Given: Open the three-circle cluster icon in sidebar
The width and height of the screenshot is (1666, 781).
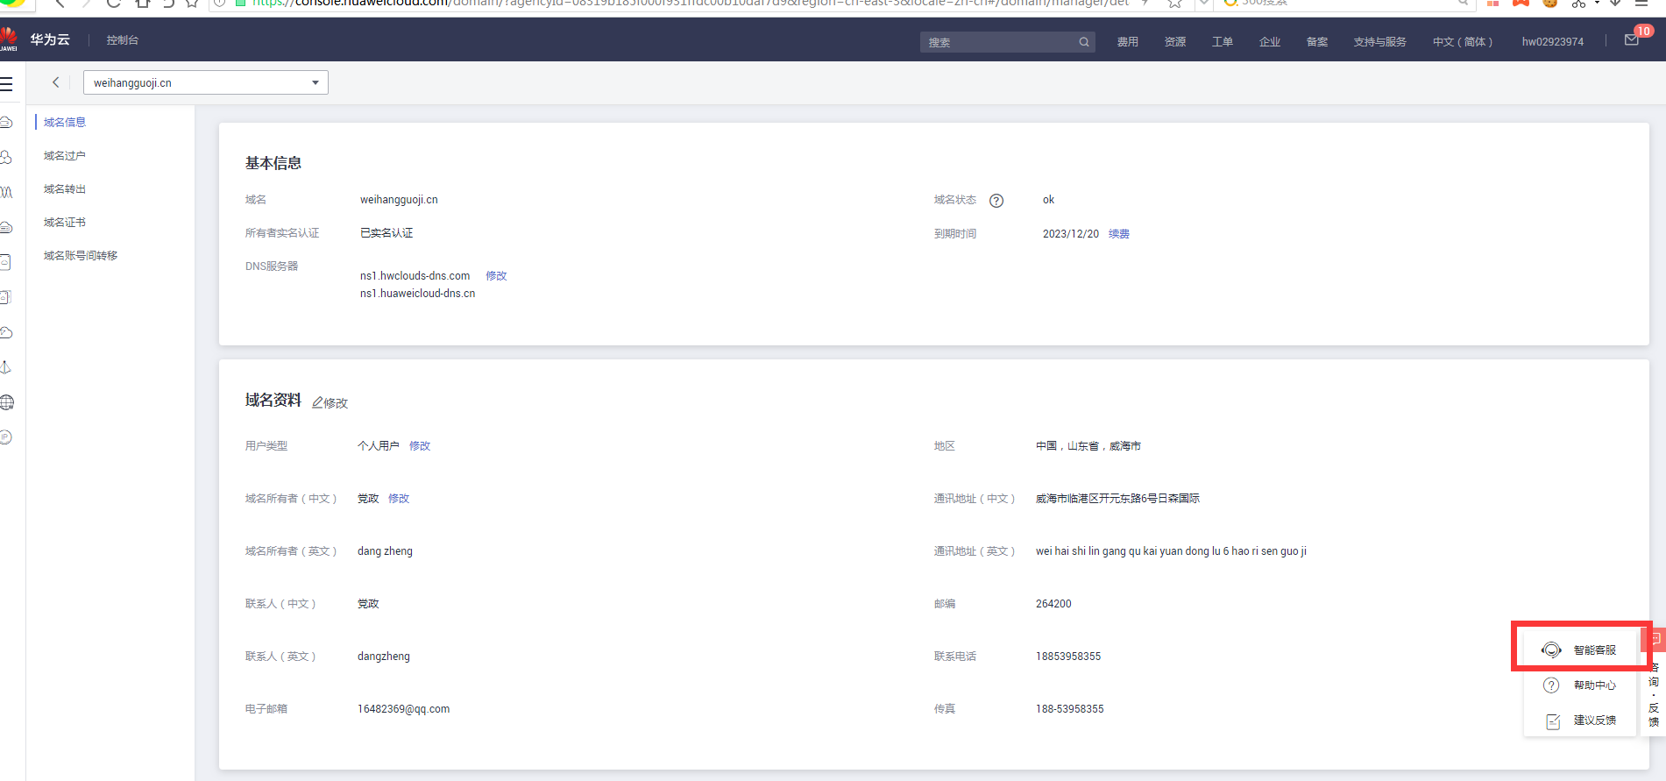Looking at the screenshot, I should [x=6, y=157].
